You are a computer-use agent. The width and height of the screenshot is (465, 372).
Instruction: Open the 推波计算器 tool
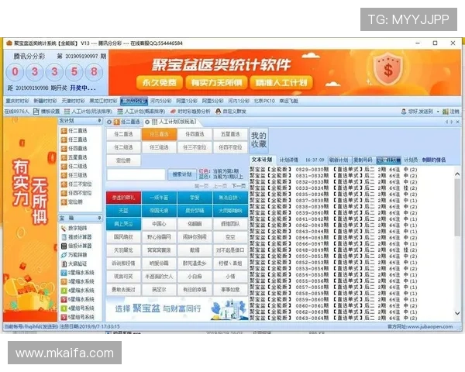(77, 237)
